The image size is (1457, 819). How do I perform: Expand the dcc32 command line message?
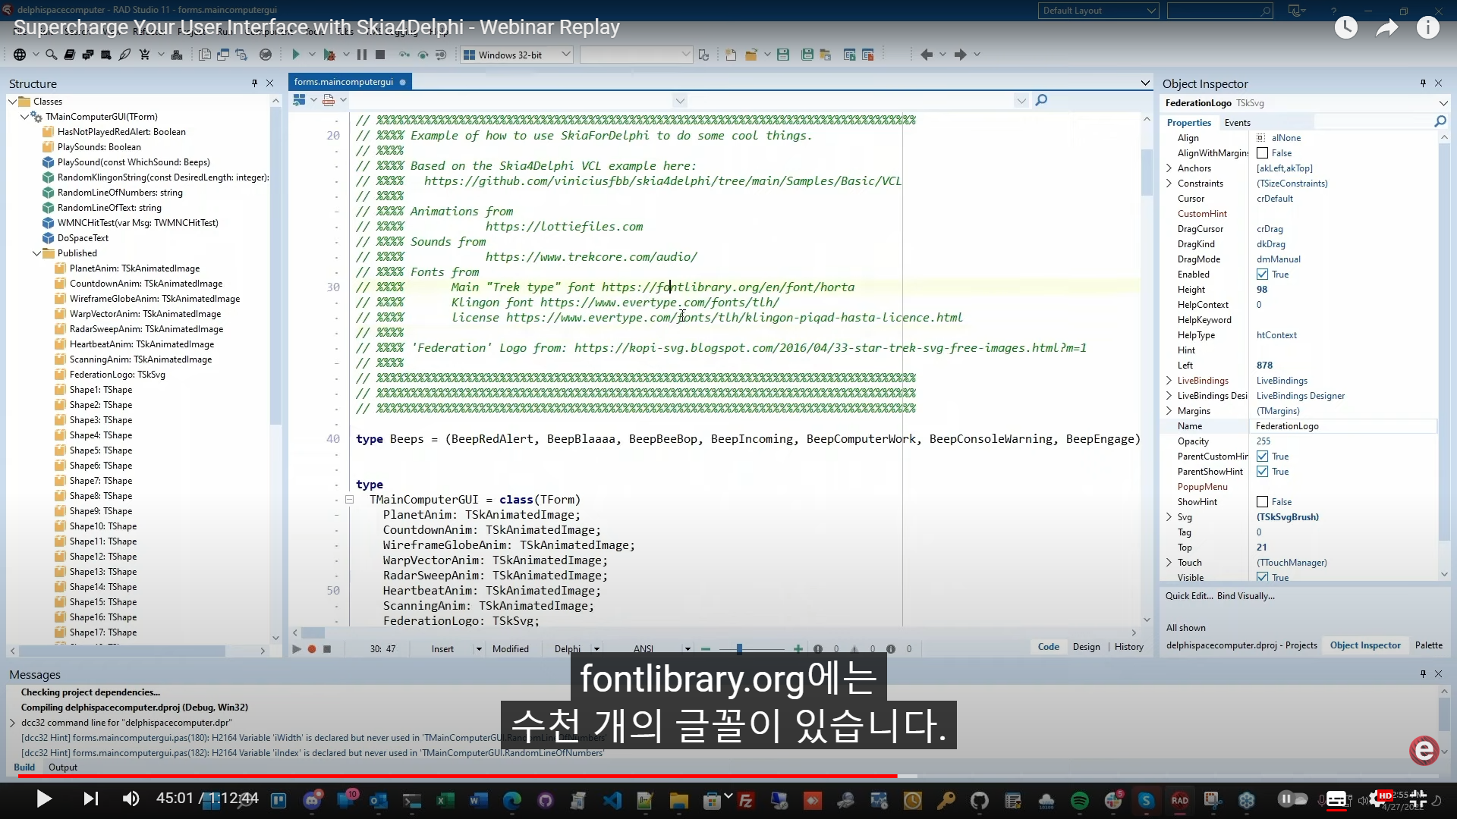[13, 723]
